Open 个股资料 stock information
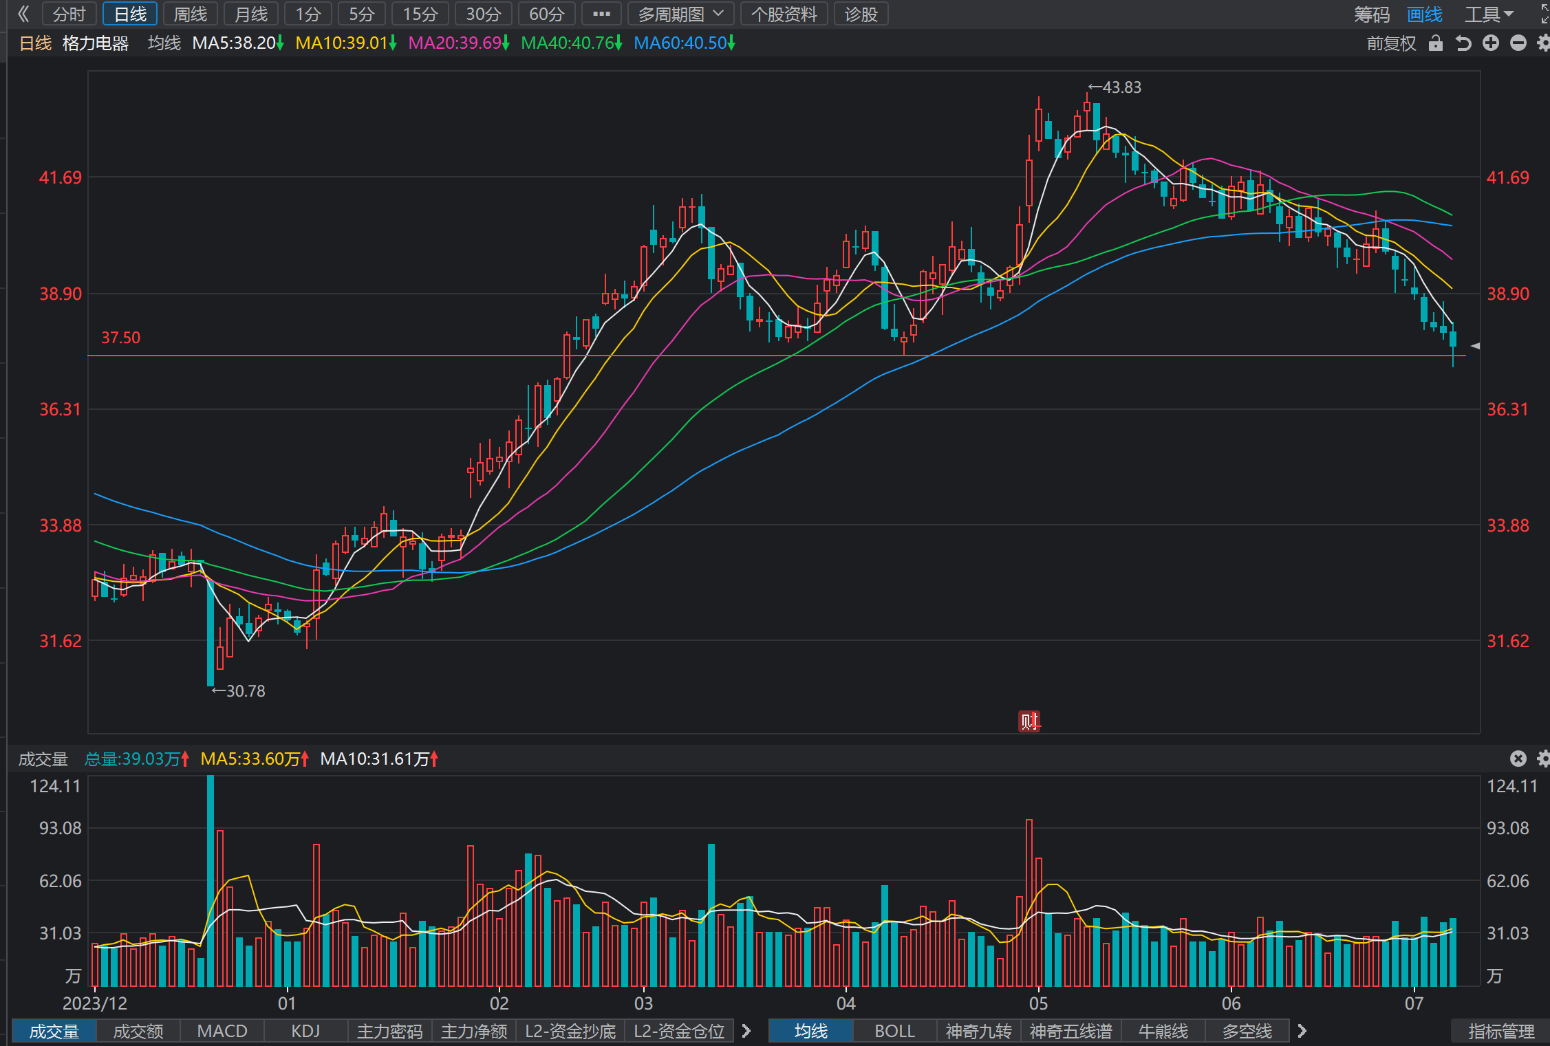Image resolution: width=1550 pixels, height=1046 pixels. click(784, 14)
